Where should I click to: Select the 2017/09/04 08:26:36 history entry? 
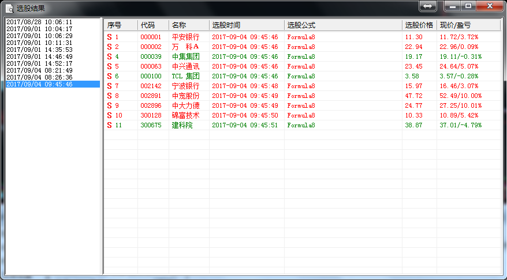tap(53, 77)
